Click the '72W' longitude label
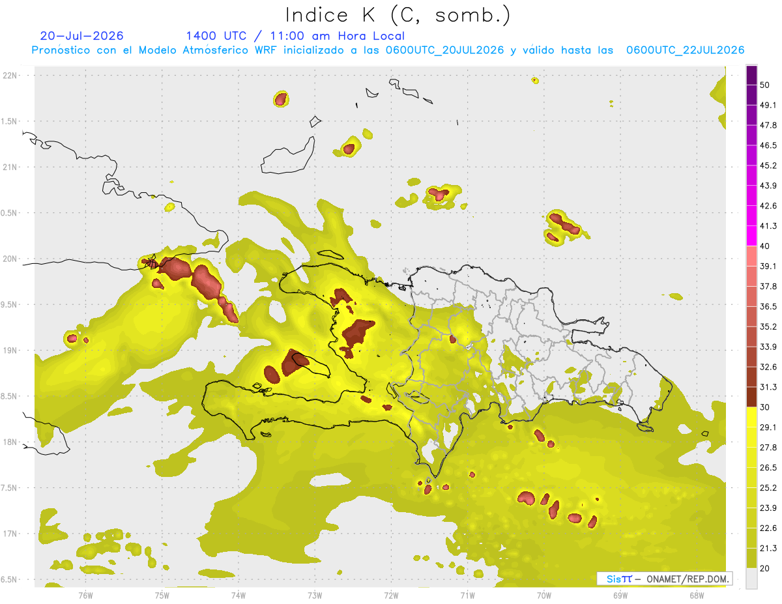The width and height of the screenshot is (782, 604). [391, 595]
